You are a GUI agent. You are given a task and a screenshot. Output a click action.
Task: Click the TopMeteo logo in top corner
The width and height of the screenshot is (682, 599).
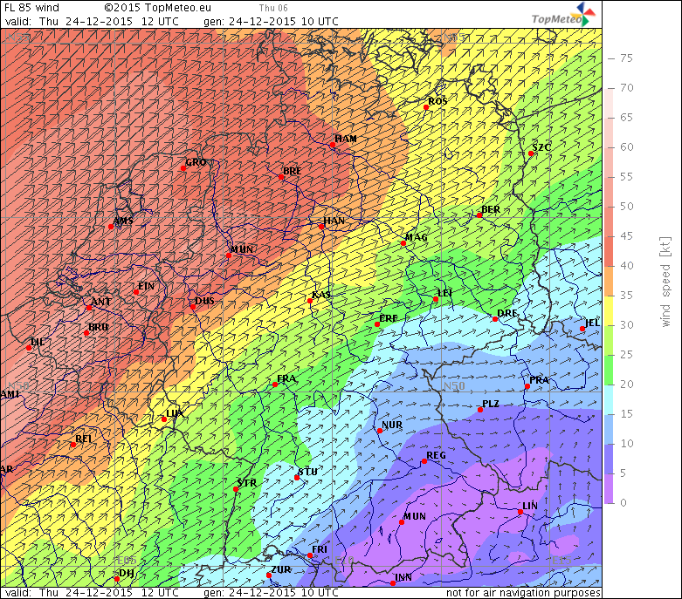(565, 15)
